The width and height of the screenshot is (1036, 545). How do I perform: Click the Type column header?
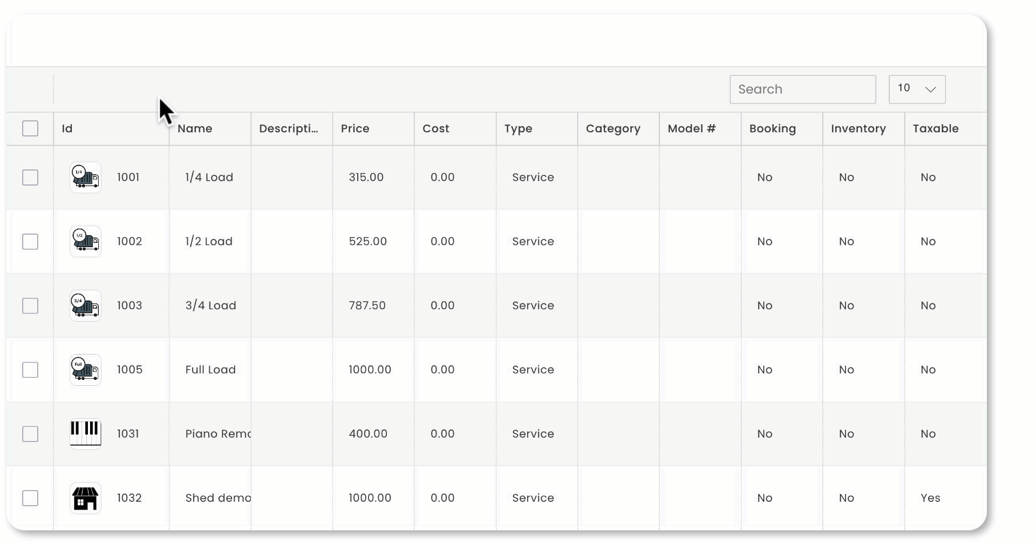coord(519,128)
